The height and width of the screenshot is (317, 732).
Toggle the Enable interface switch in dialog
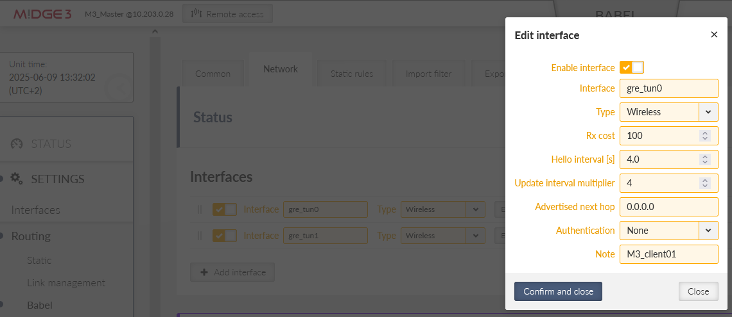[x=632, y=67]
